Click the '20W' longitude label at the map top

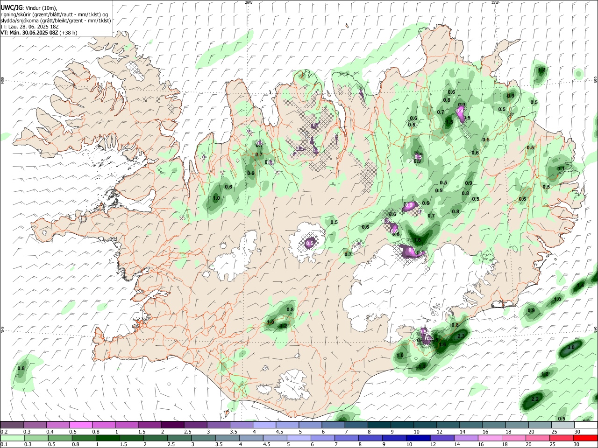click(x=249, y=2)
